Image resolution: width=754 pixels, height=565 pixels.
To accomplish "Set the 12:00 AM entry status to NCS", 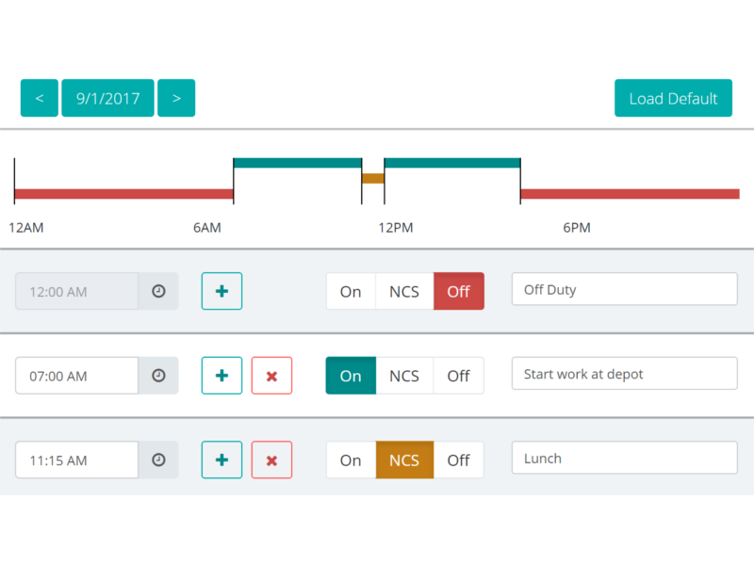I will [404, 291].
